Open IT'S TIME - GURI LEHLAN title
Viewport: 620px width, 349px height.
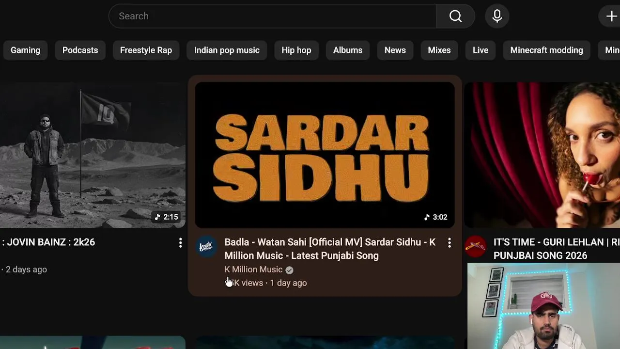click(x=557, y=249)
